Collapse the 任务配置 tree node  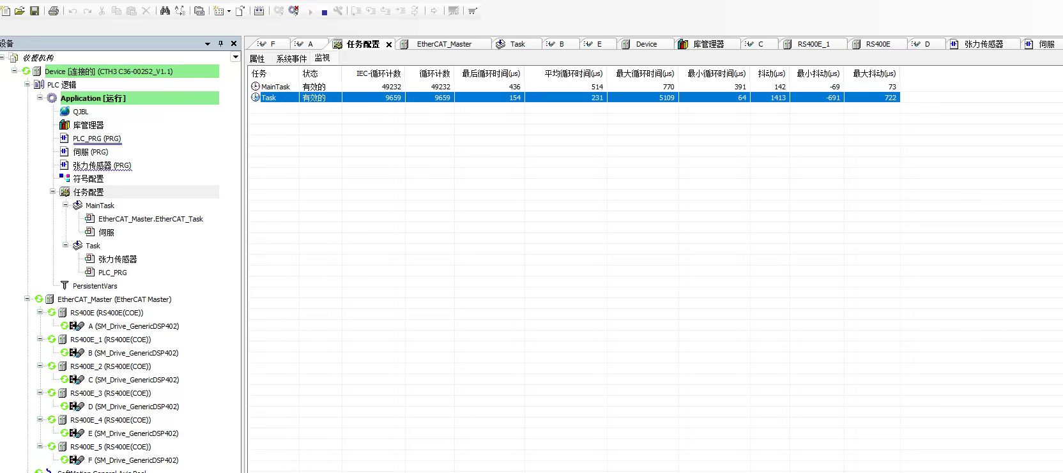click(x=53, y=191)
